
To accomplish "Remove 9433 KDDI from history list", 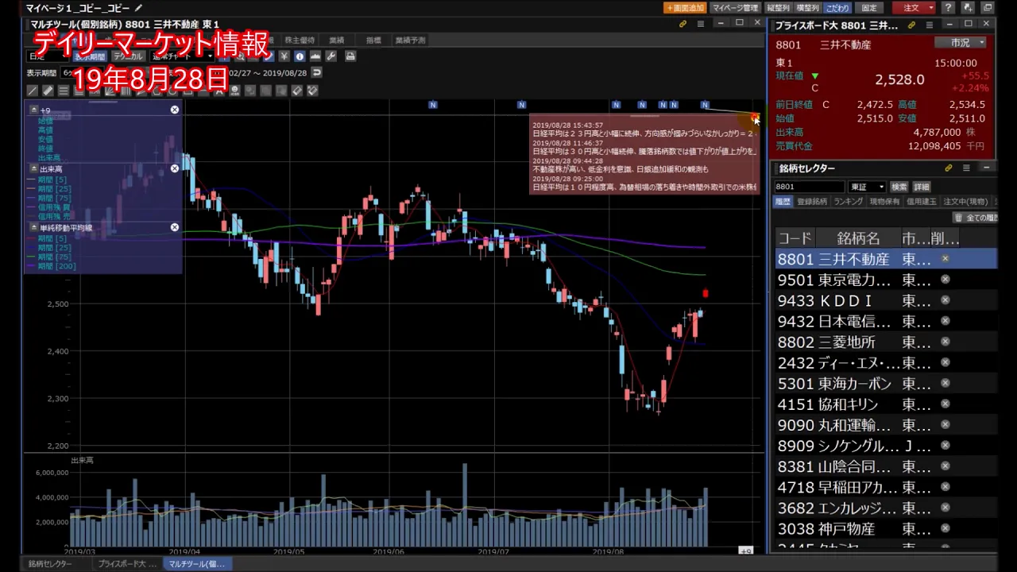I will (945, 300).
